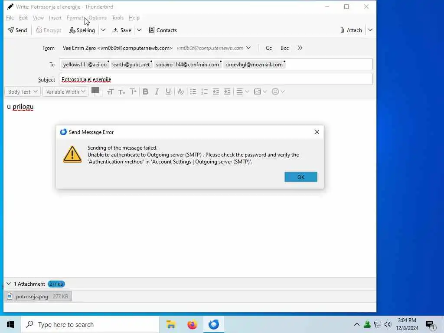Open the Tools menu
This screenshot has width=444, height=333.
(118, 17)
